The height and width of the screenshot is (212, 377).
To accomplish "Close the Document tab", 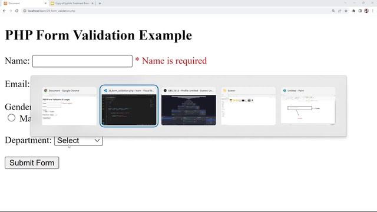I will (x=45, y=4).
